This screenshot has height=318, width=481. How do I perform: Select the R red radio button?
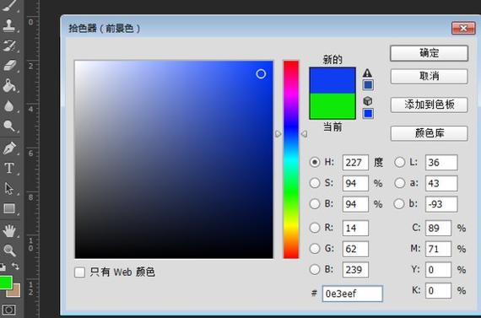(x=315, y=228)
